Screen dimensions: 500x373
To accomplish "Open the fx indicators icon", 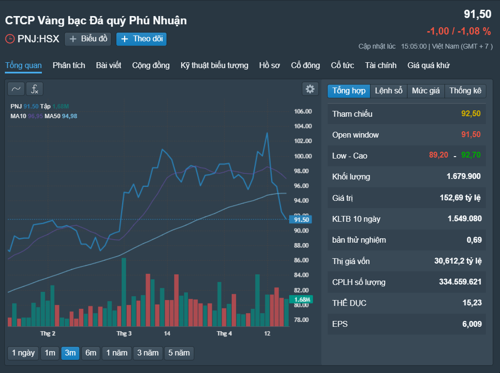I will [x=35, y=89].
